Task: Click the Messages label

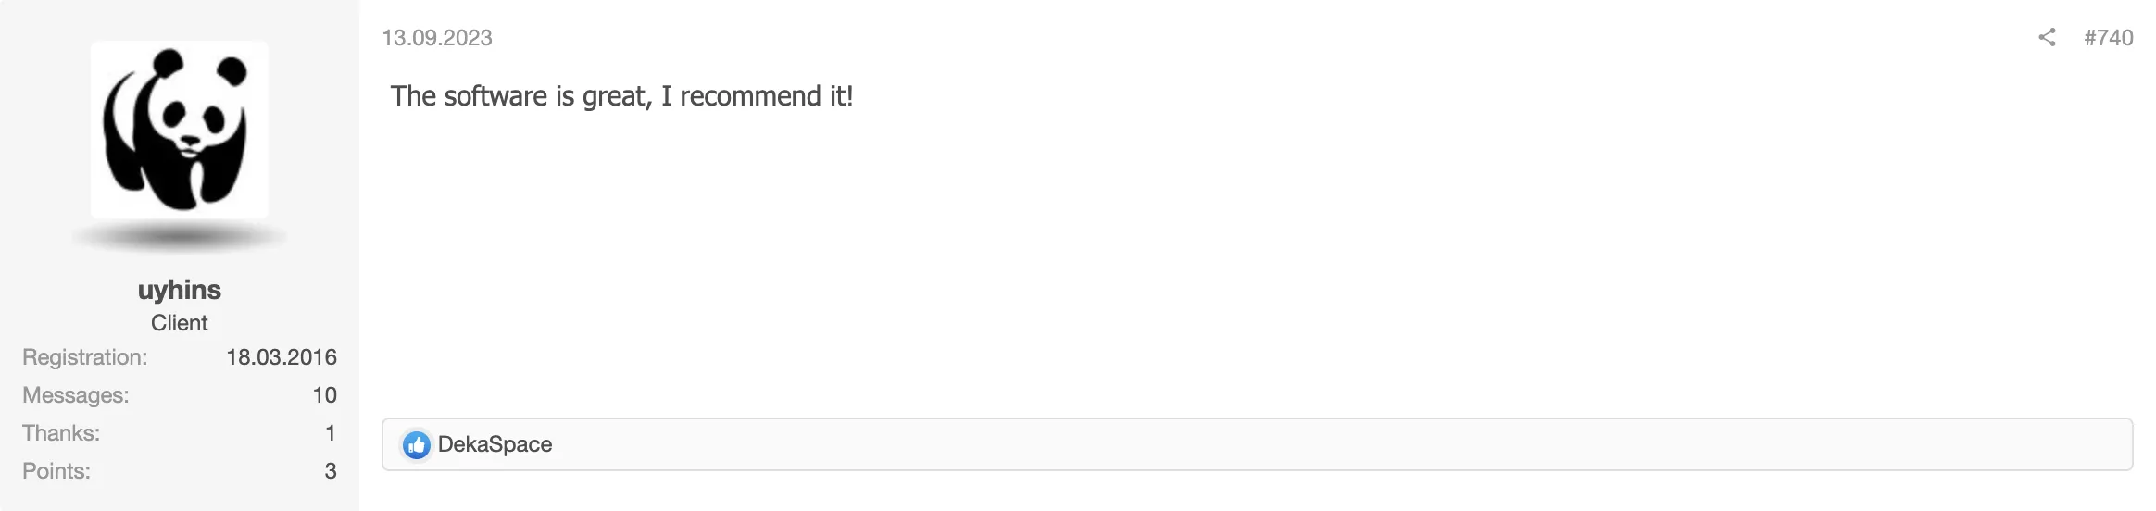Action: [75, 395]
